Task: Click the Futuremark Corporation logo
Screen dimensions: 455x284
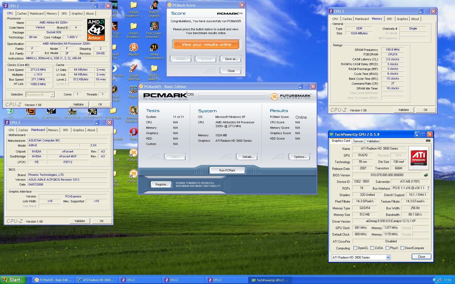Action: click(x=291, y=96)
